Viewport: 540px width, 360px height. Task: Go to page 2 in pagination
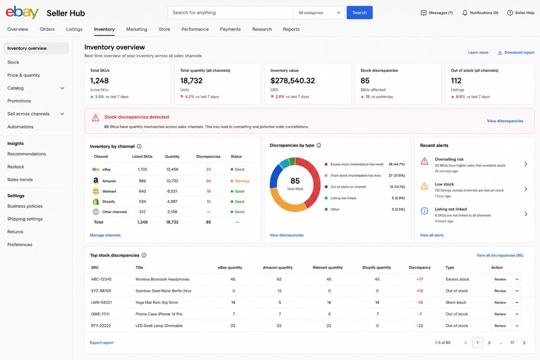pos(489,343)
